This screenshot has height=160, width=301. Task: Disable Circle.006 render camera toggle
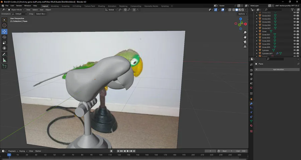298,25
